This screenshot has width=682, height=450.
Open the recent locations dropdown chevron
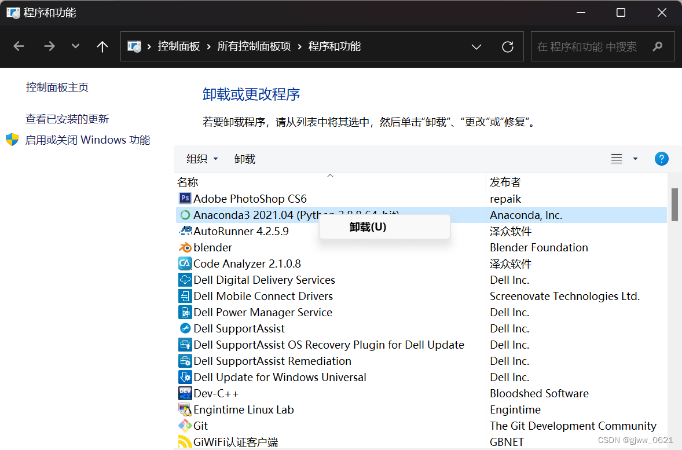(75, 46)
